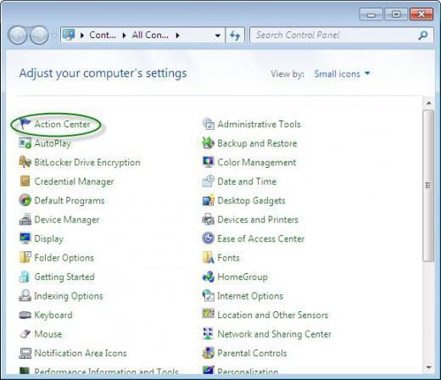Image resolution: width=441 pixels, height=380 pixels.
Task: Open the Administrative Tools link
Action: [x=259, y=124]
